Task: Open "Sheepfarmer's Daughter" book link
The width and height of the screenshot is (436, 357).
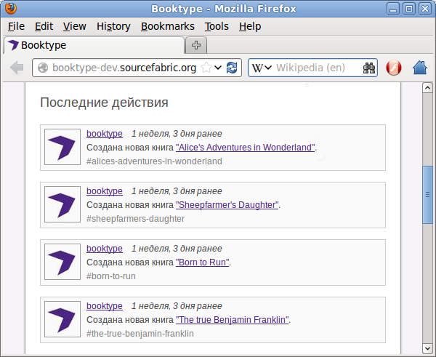Action: 227,205
